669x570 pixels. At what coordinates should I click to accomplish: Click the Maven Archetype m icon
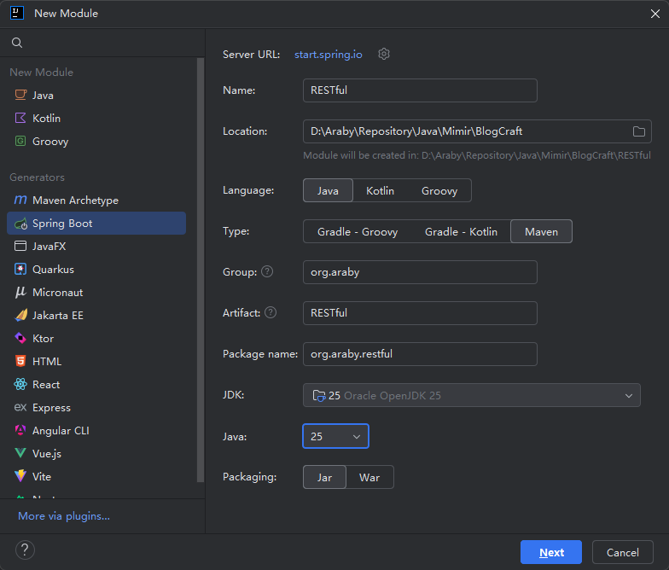(20, 200)
